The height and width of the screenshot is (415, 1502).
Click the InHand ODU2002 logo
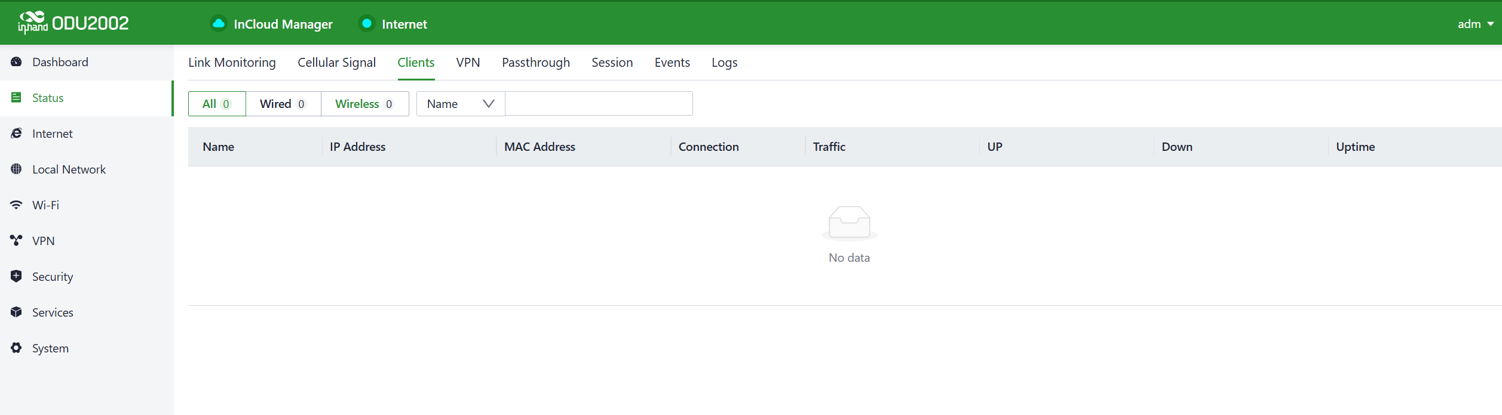coord(73,23)
